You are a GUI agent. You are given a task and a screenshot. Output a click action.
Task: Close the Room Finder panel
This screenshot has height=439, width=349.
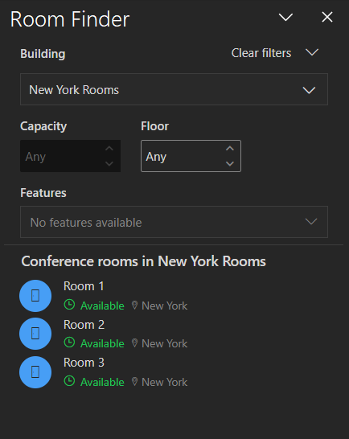(327, 17)
